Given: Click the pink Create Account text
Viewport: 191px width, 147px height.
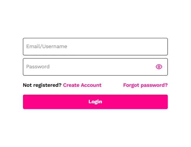Looking at the screenshot, I should click(82, 85).
